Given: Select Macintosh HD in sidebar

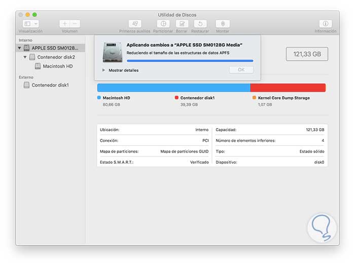Looking at the screenshot, I should 51,66.
